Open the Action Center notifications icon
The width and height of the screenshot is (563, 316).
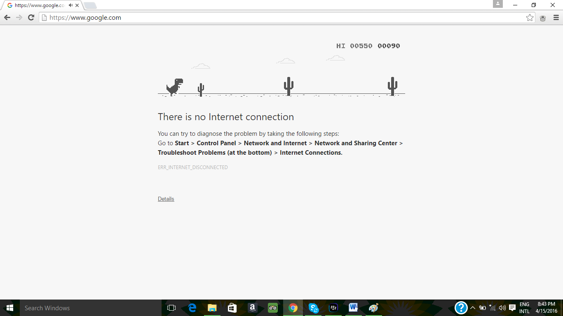click(x=512, y=308)
